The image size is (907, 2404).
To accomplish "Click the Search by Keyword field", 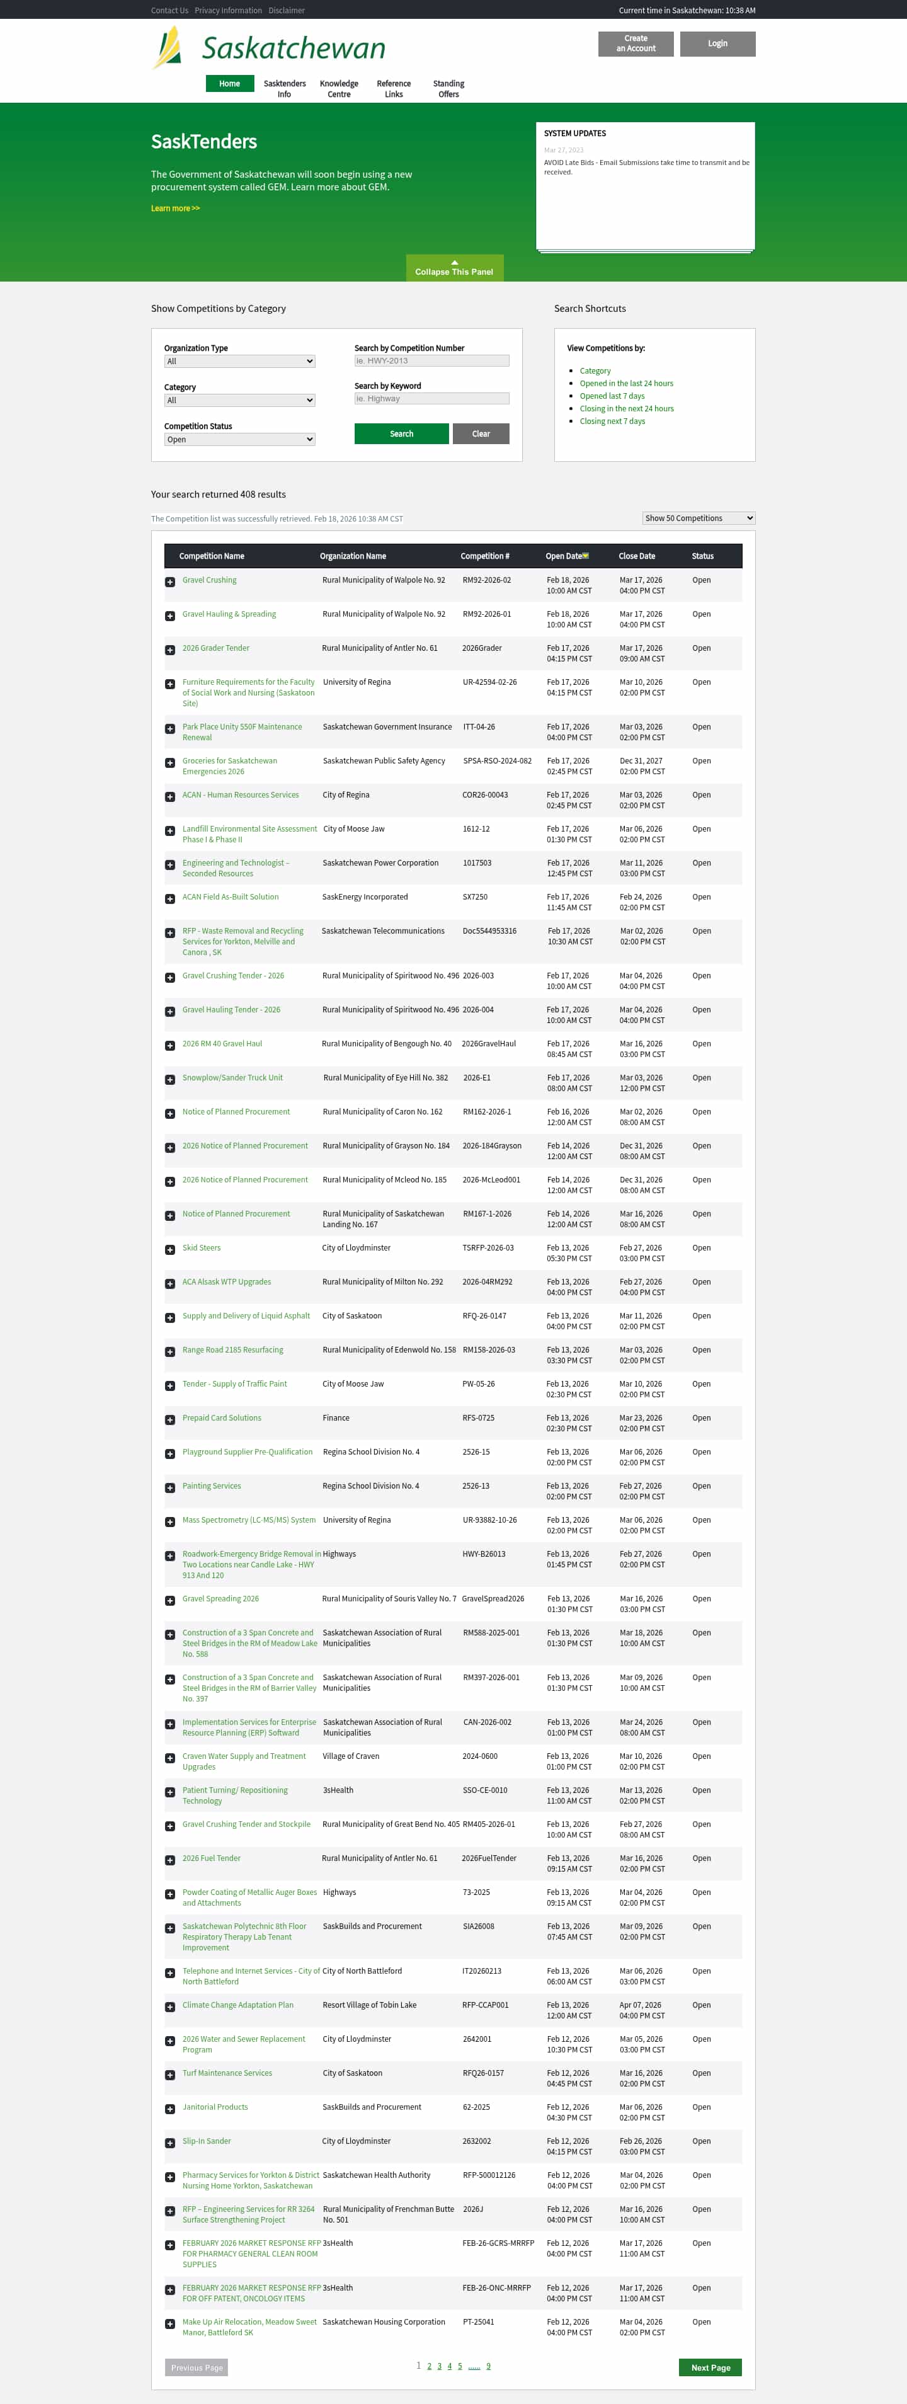I will (432, 399).
